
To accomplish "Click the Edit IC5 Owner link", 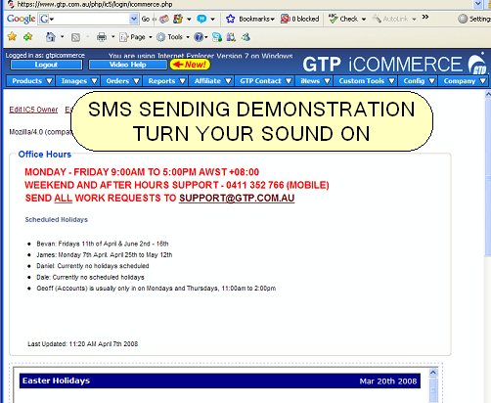I will pos(33,110).
